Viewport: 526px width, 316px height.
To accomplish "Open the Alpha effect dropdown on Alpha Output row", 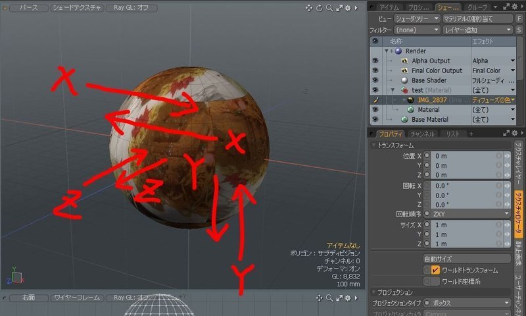I will click(x=513, y=61).
